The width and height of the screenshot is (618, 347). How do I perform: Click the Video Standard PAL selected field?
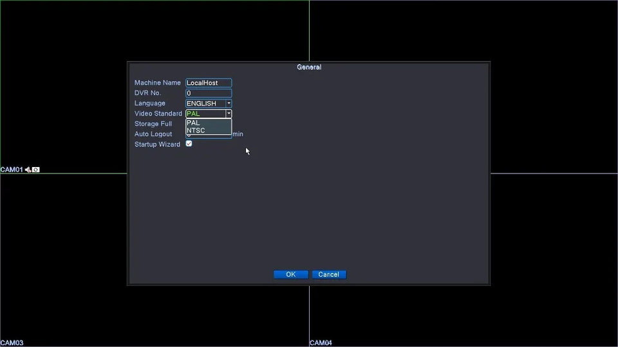[x=206, y=113]
